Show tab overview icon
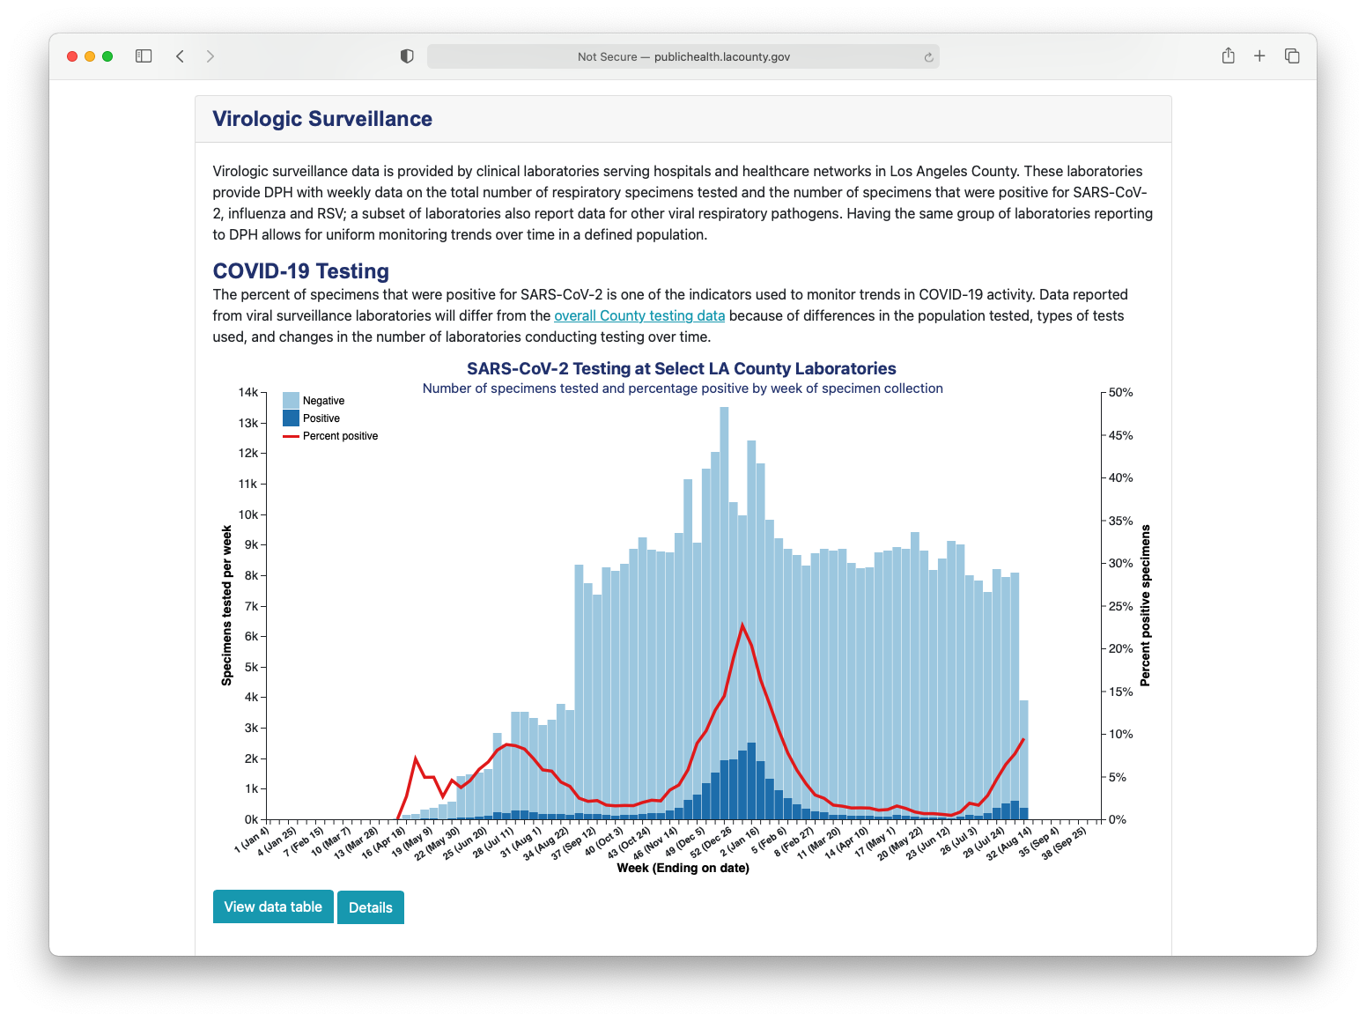This screenshot has width=1366, height=1021. 1292,55
